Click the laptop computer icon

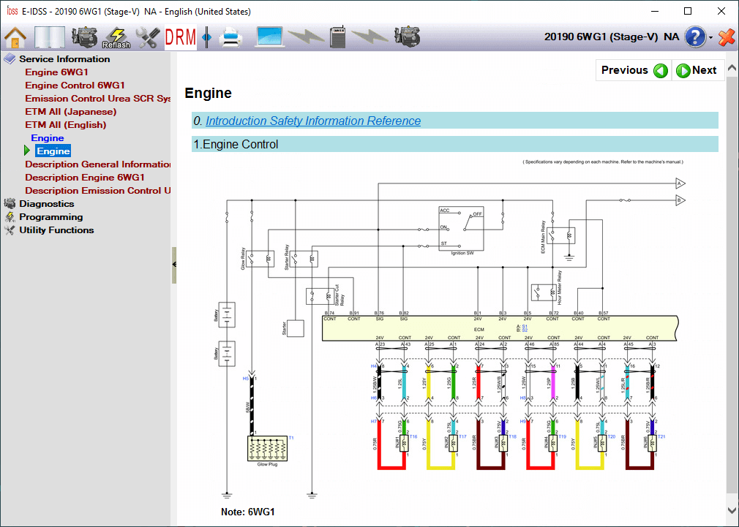pyautogui.click(x=269, y=37)
